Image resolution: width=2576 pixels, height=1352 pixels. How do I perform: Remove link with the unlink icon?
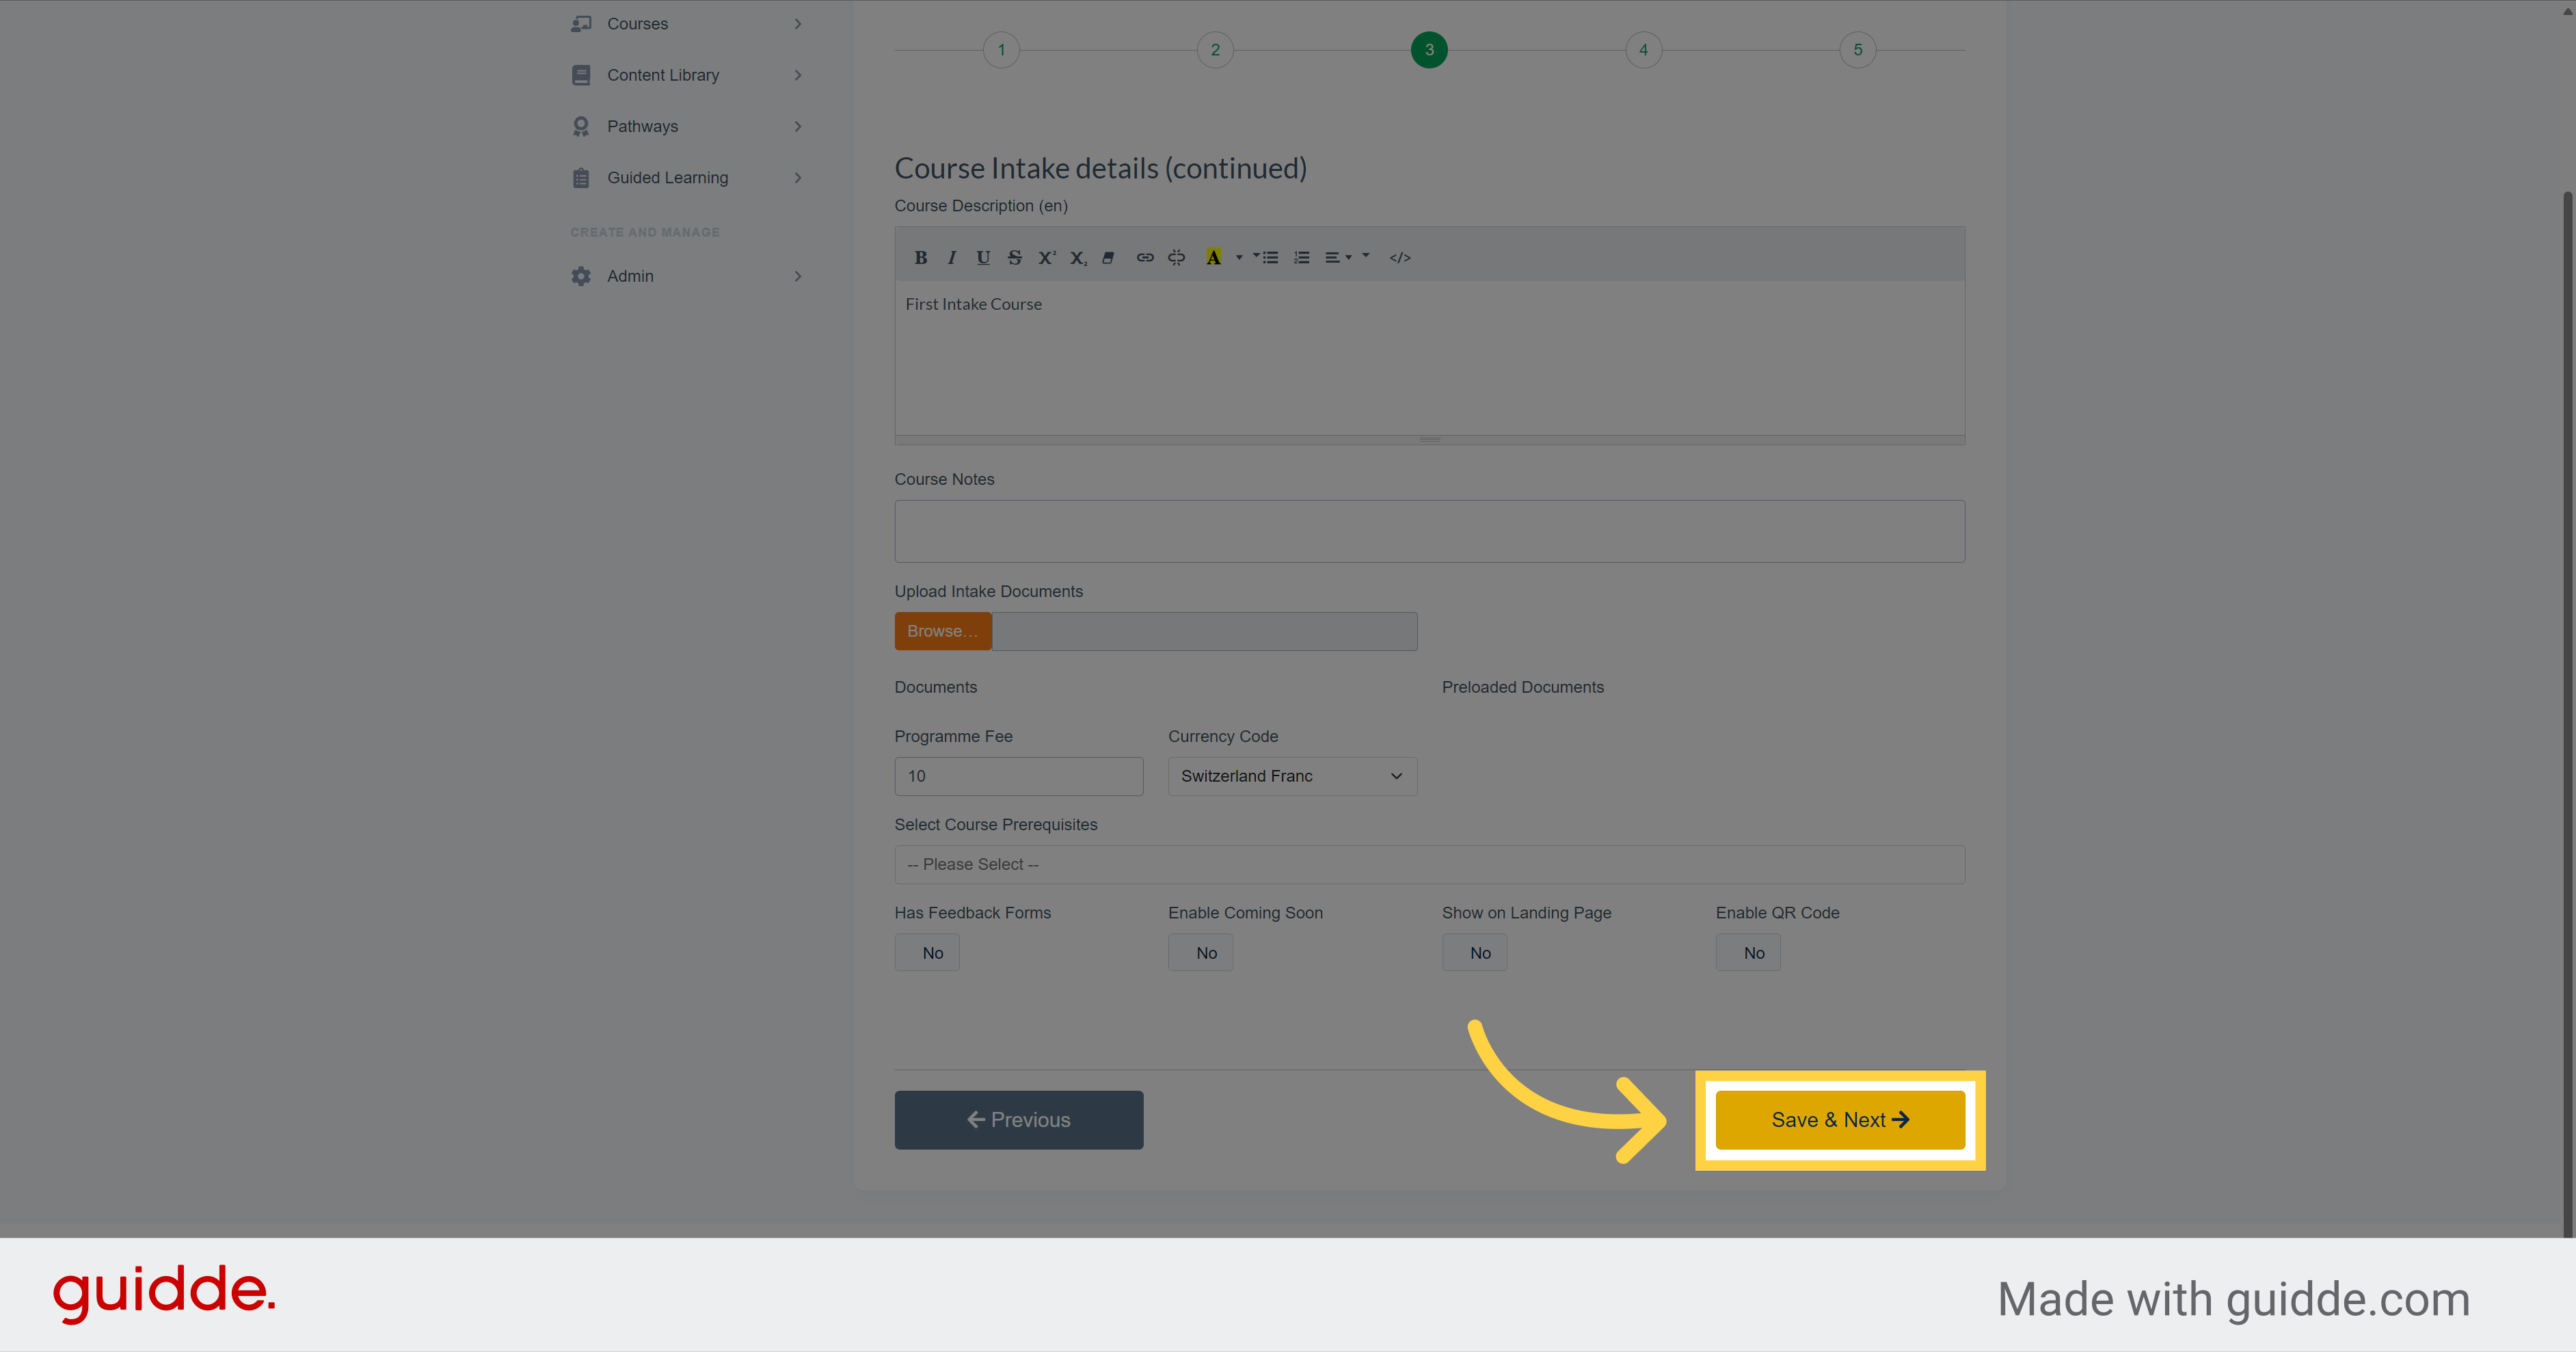coord(1176,258)
